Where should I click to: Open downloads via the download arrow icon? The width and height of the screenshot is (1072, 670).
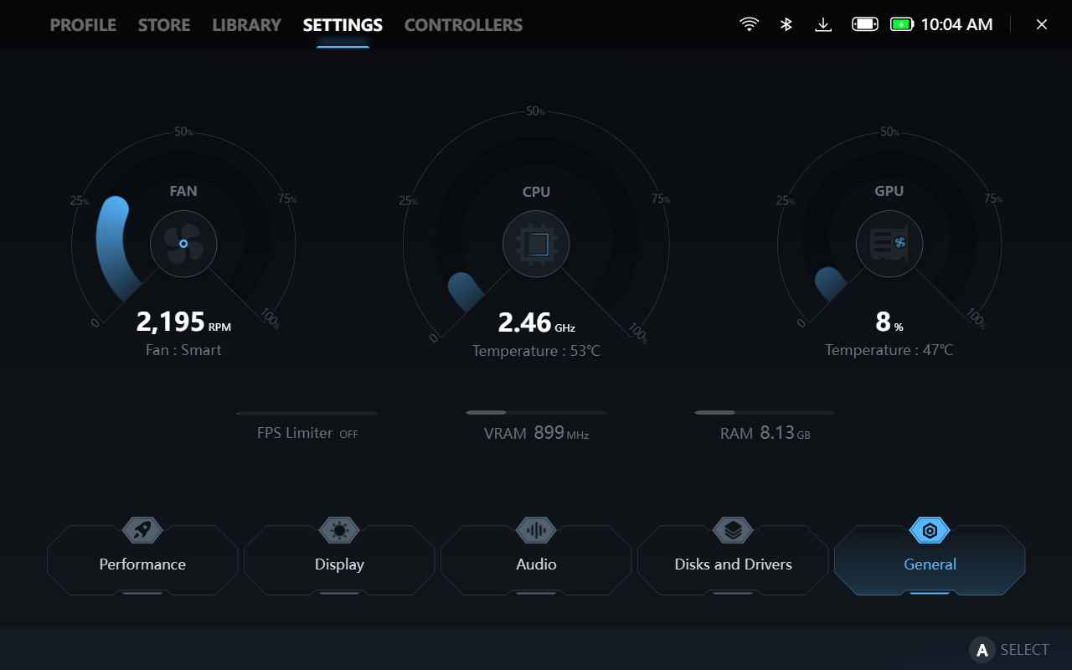823,24
